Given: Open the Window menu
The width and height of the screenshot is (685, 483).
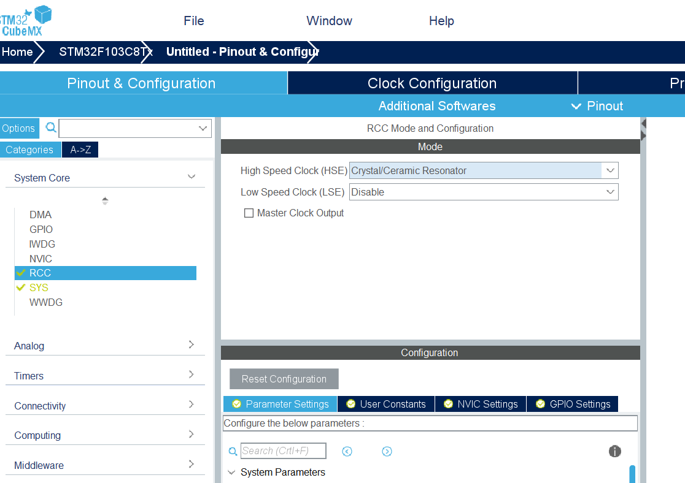Looking at the screenshot, I should click(329, 21).
